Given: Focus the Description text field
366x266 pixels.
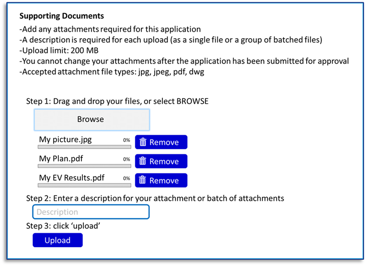Looking at the screenshot, I should [91, 212].
